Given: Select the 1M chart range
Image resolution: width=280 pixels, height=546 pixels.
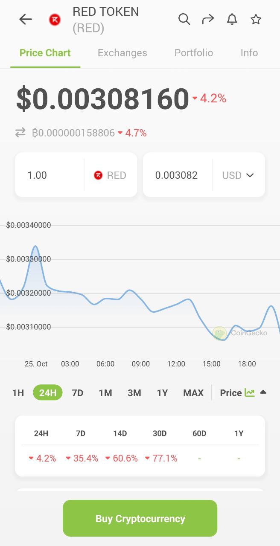Looking at the screenshot, I should tap(105, 393).
